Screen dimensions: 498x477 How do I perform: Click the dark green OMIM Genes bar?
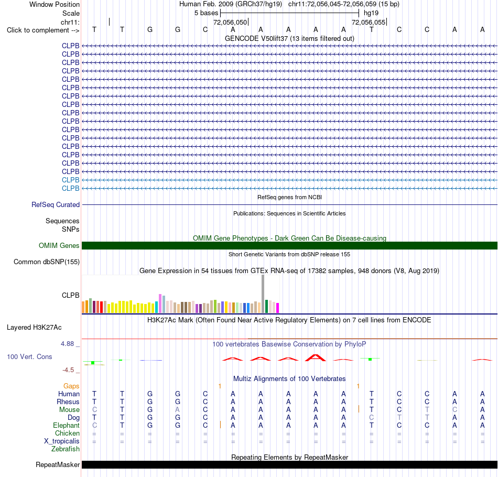[x=289, y=245]
